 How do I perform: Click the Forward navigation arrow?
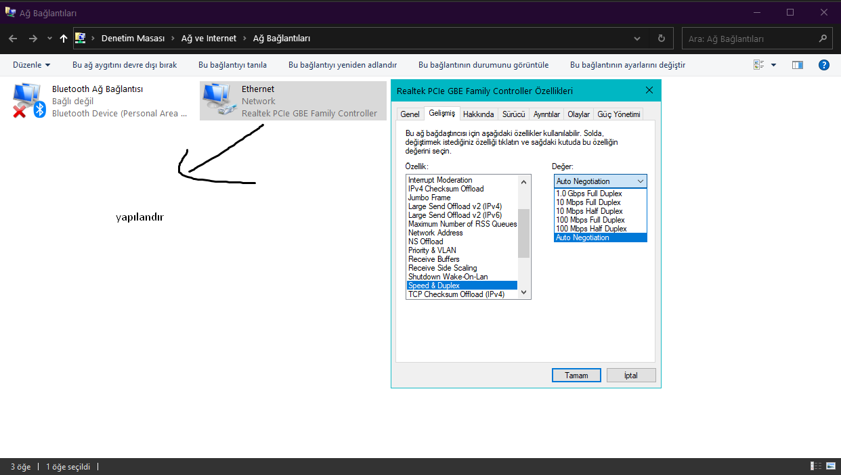coord(33,39)
